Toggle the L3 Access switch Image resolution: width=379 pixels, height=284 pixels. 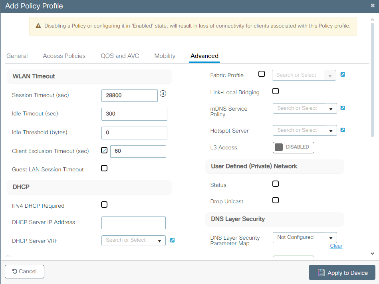pyautogui.click(x=293, y=147)
